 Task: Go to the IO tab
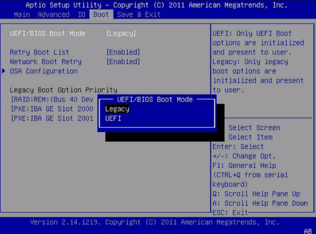(x=82, y=15)
